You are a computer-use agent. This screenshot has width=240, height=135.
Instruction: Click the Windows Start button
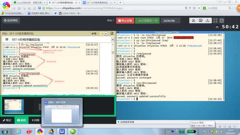pyautogui.click(x=5, y=131)
